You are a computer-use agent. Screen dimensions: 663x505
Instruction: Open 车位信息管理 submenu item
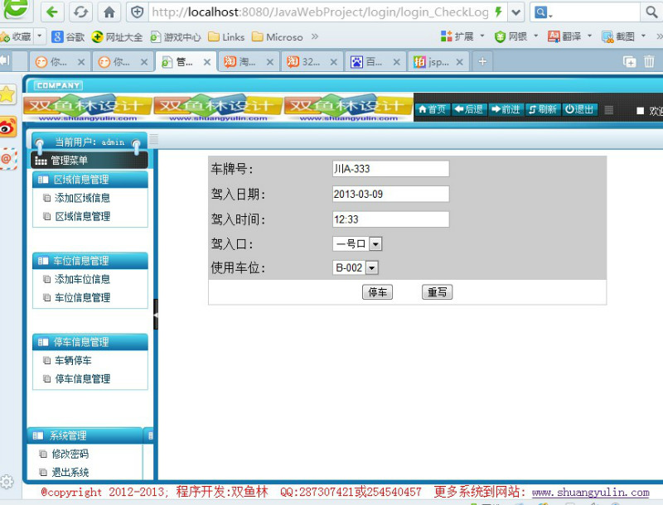(x=82, y=297)
